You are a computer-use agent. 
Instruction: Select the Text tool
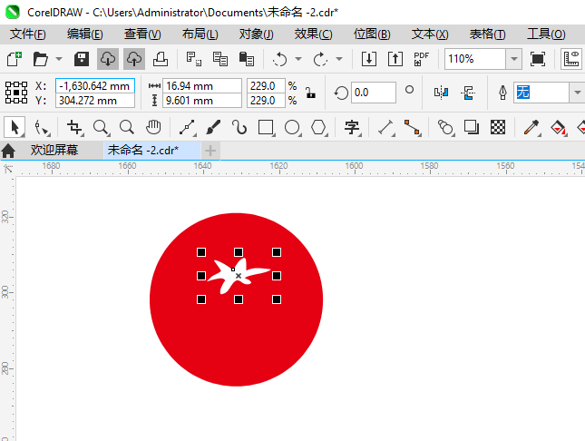coord(352,127)
